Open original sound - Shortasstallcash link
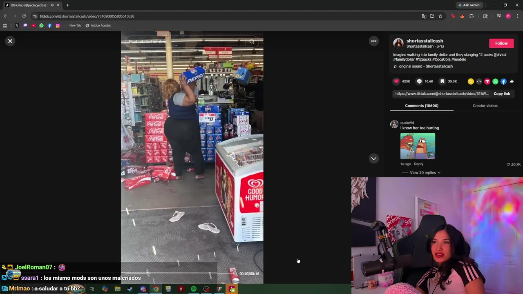Screen dimensions: 523x294 pyautogui.click(x=426, y=66)
